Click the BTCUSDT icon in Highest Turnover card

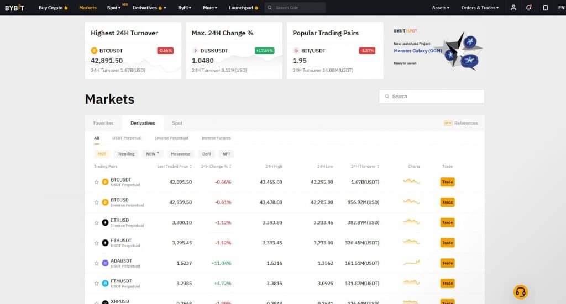(94, 50)
